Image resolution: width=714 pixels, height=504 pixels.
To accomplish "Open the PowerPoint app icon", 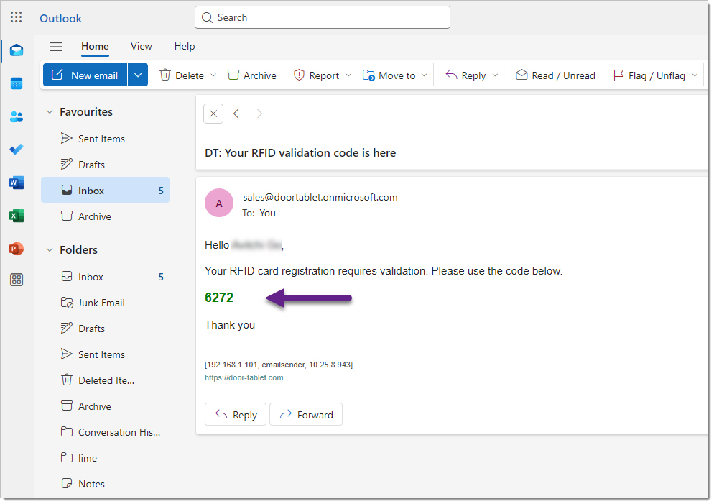I will (x=17, y=249).
